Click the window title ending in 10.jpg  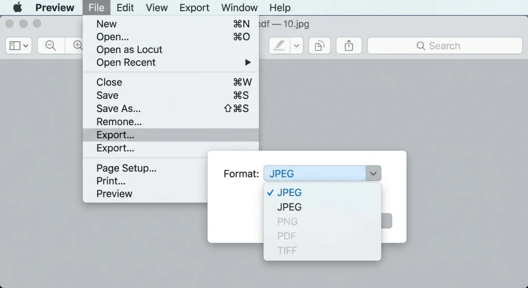coord(284,24)
